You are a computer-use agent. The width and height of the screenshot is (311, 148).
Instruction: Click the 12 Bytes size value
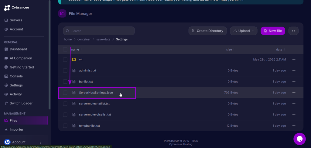click(232, 126)
